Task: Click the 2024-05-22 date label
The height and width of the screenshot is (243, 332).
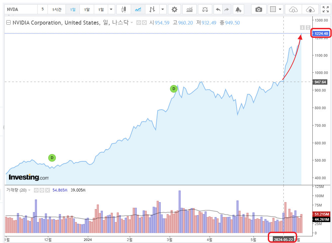Action: 283,240
